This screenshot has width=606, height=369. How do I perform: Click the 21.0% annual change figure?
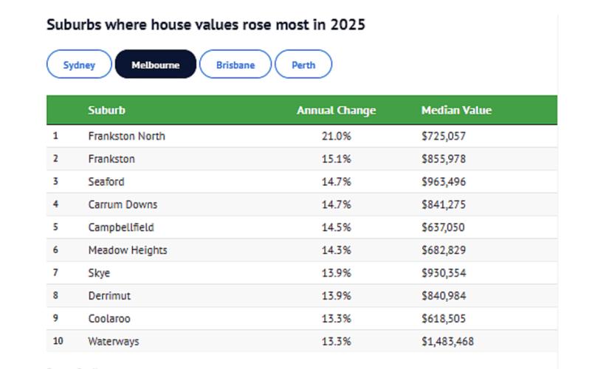pos(336,136)
